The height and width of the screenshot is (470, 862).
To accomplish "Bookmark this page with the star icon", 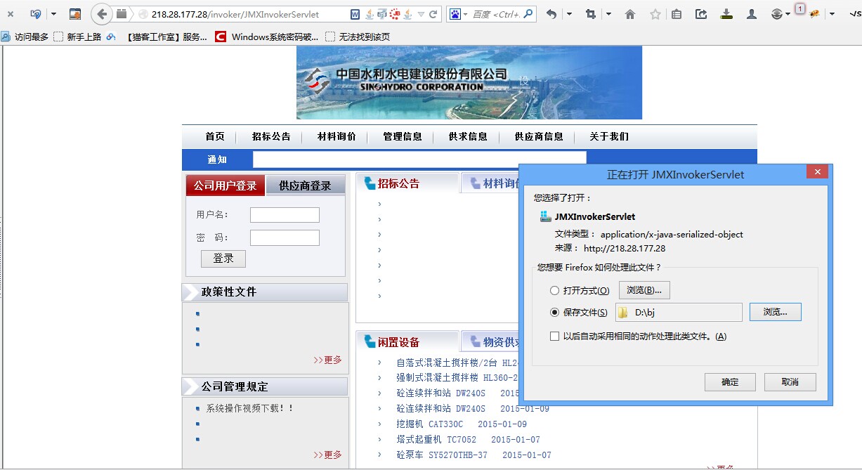I will tap(655, 14).
